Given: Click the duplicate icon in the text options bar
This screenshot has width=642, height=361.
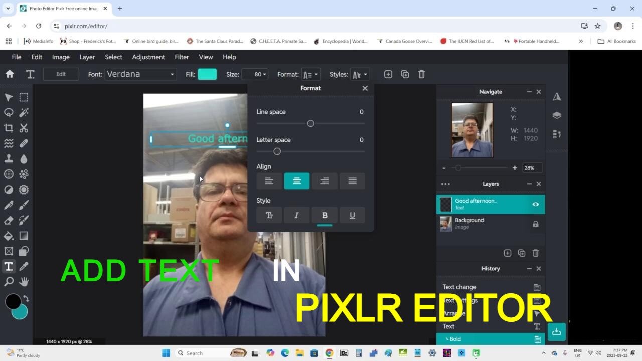Looking at the screenshot, I should click(x=405, y=74).
